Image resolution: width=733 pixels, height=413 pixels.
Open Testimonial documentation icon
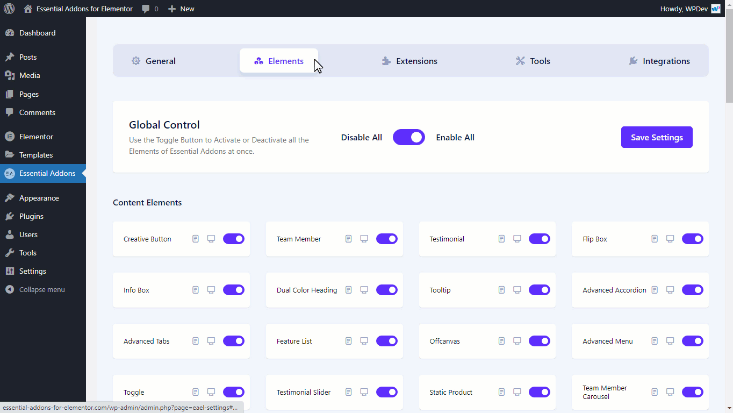pos(501,239)
